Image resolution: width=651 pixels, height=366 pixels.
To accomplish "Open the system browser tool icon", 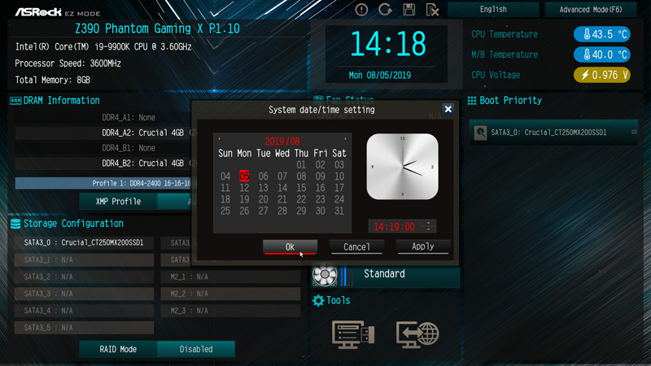I will point(353,334).
